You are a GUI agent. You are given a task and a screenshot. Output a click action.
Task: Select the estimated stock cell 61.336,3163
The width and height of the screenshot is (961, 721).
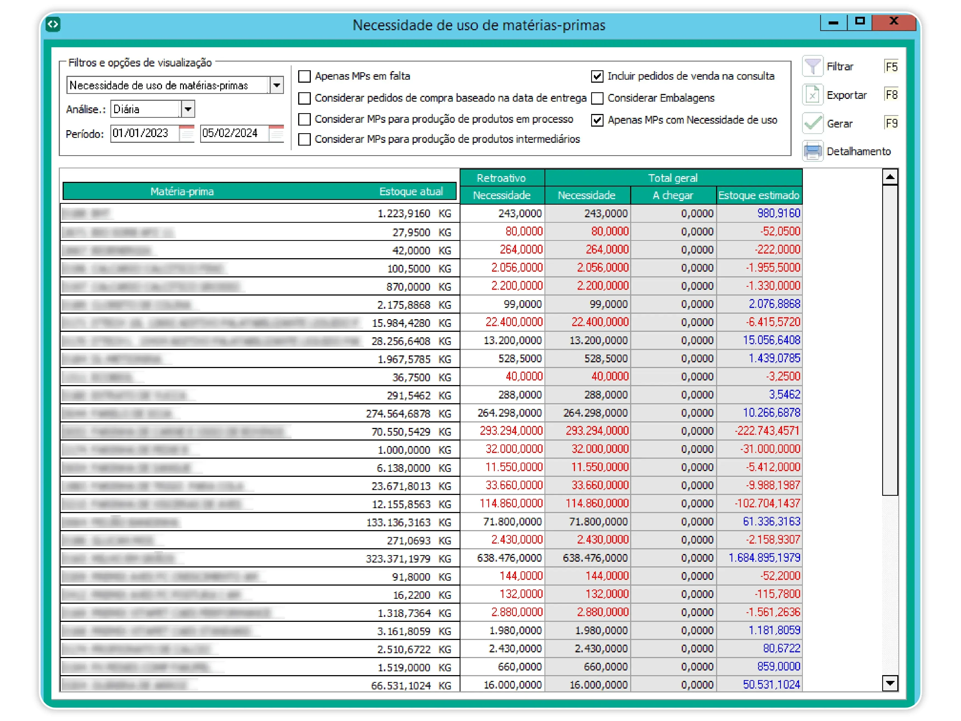click(759, 521)
